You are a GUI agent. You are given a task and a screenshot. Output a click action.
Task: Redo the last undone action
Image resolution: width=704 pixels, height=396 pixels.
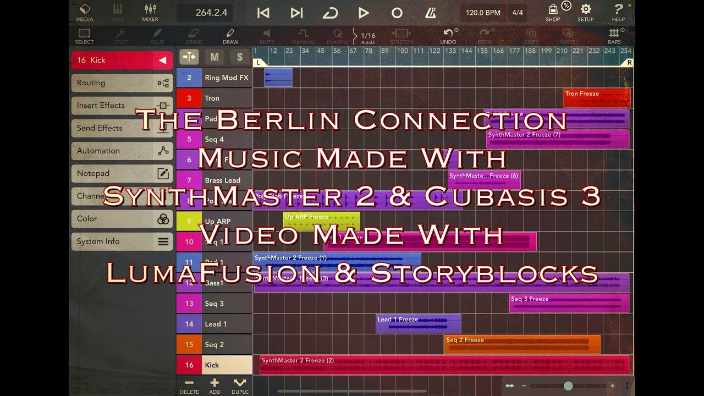(x=485, y=36)
